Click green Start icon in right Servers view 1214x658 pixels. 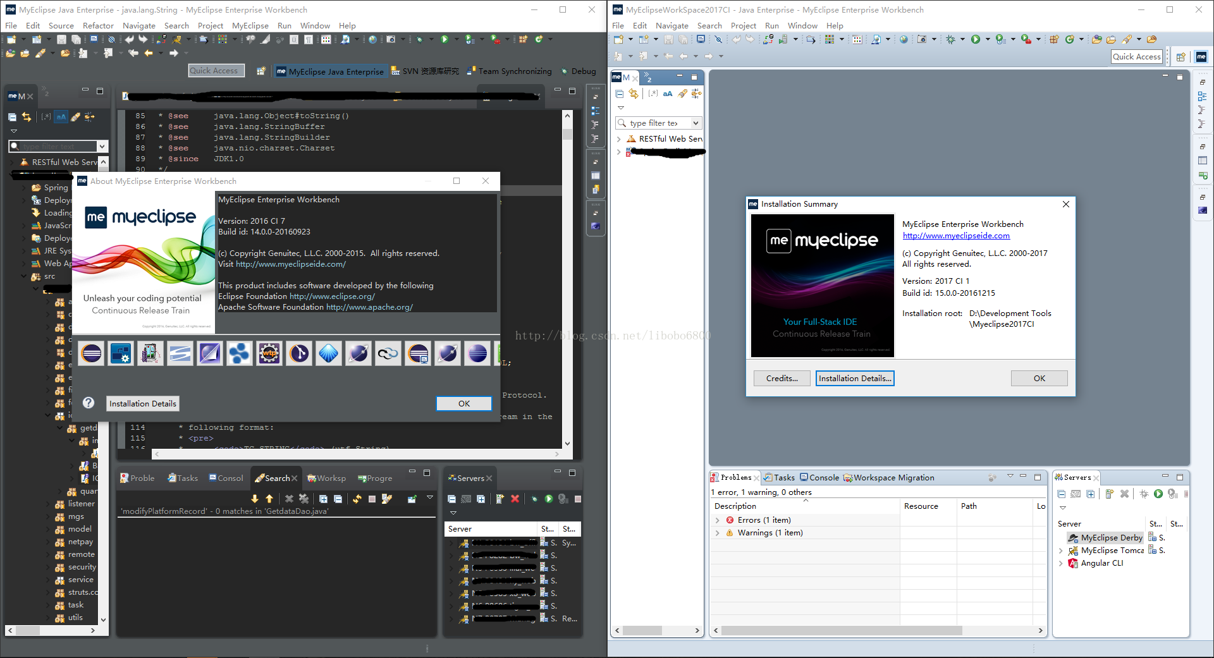pyautogui.click(x=1158, y=494)
